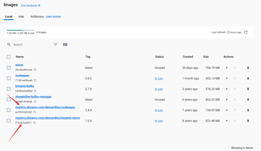Check the box for storm image
This screenshot has height=151, width=261.
9,68
